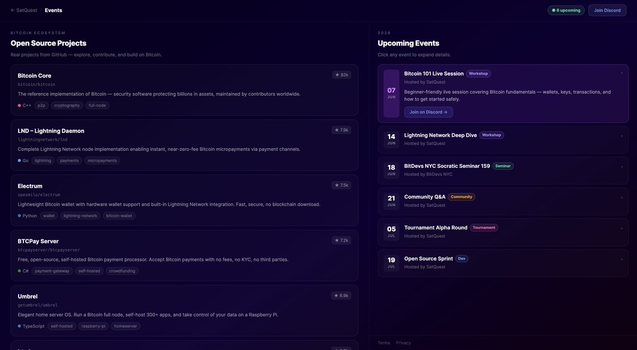Select the lightning-network topic tag
The image size is (637, 350).
[x=80, y=216]
